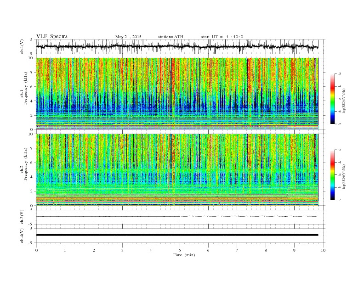Select the "start UT = 4 :40: 0" text
The width and height of the screenshot is (364, 281).
click(x=222, y=37)
